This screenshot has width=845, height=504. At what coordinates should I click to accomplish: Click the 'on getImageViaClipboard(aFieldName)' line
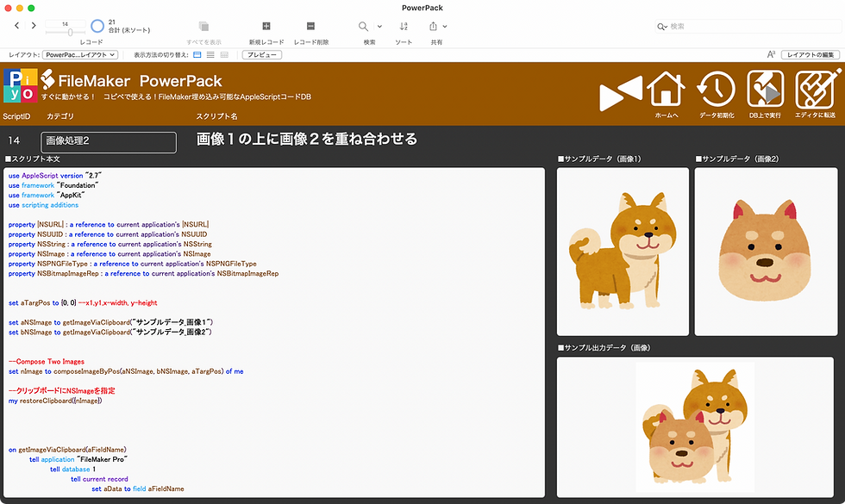pyautogui.click(x=67, y=450)
